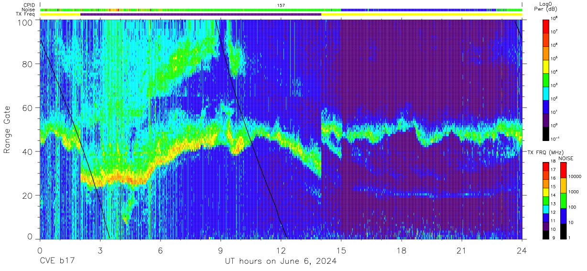Click black bottom segment of power colorbar

pos(546,133)
